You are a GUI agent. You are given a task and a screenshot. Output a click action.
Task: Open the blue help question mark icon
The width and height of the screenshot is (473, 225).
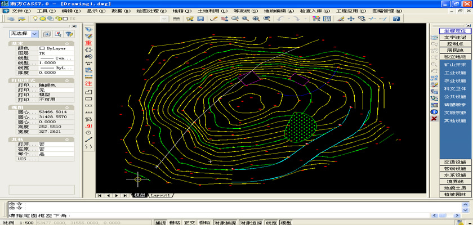pyautogui.click(x=396, y=19)
